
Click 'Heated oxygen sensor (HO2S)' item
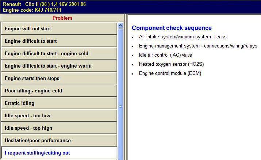(x=171, y=64)
